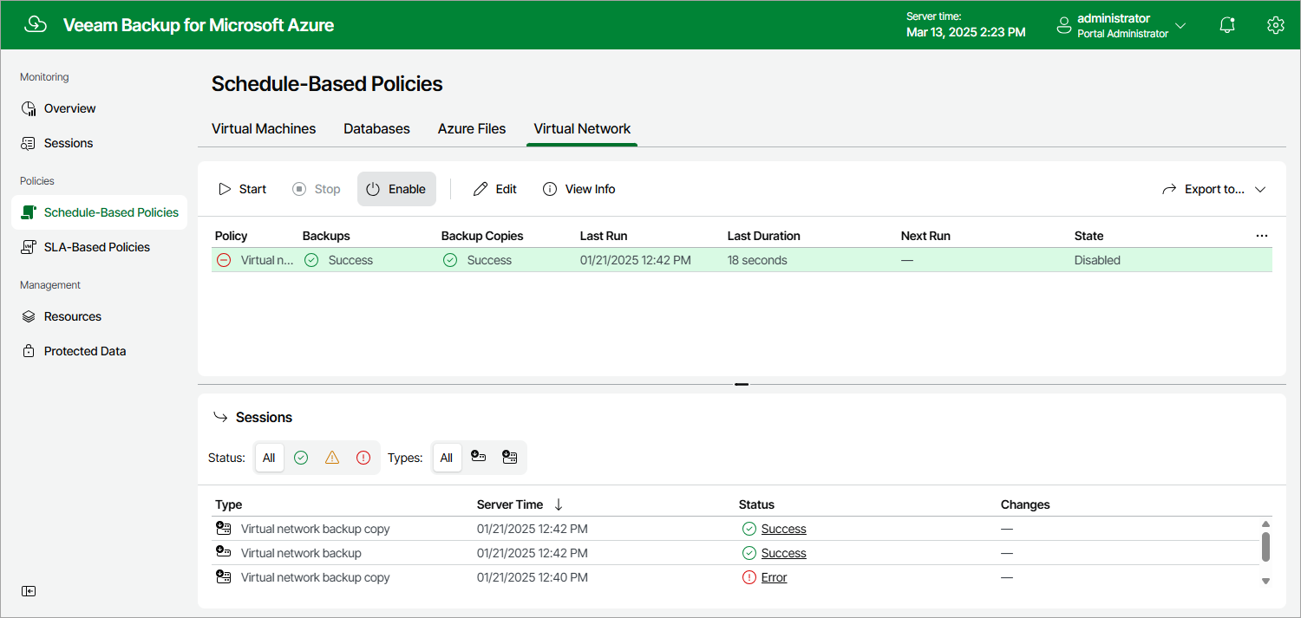Click the Protected Data lock icon
This screenshot has height=618, width=1301.
click(x=29, y=351)
